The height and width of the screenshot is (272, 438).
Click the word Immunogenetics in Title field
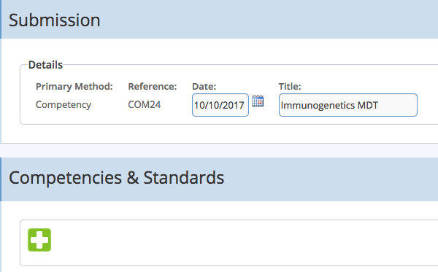pos(318,106)
